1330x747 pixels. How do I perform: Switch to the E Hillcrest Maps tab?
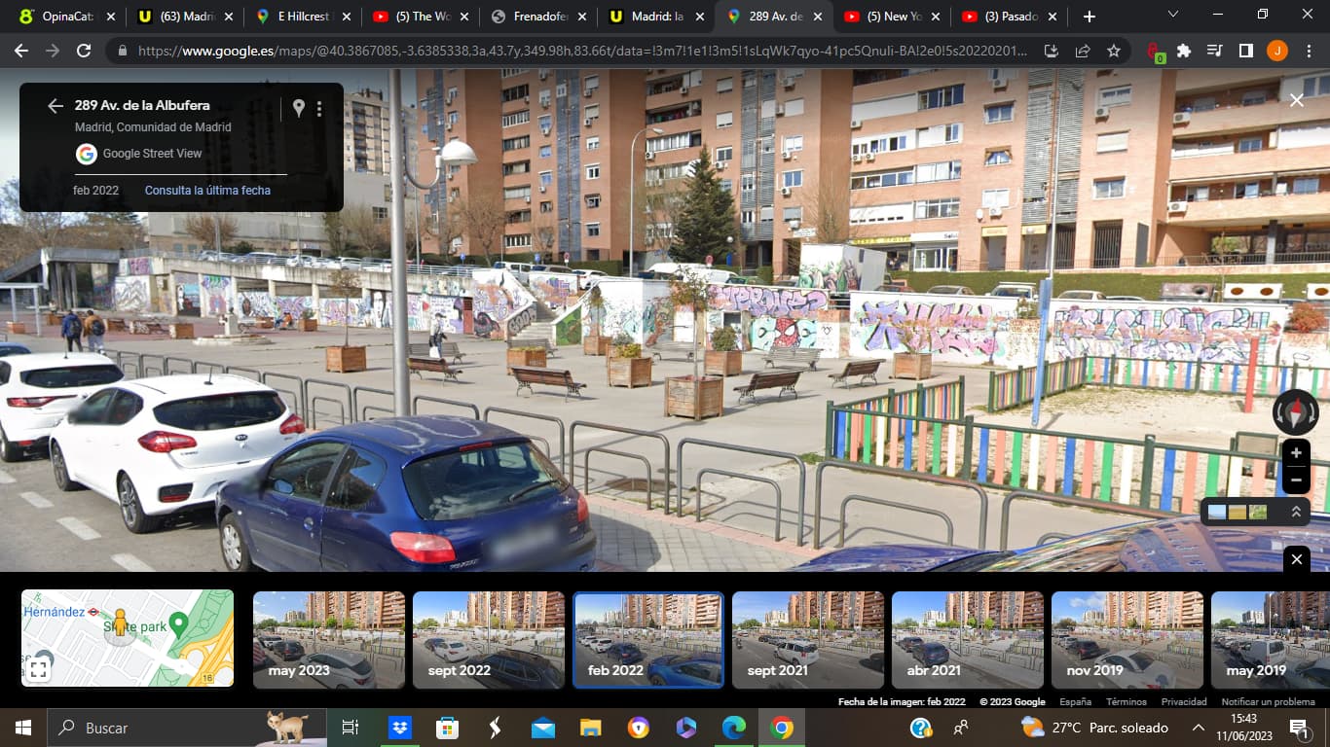[303, 17]
